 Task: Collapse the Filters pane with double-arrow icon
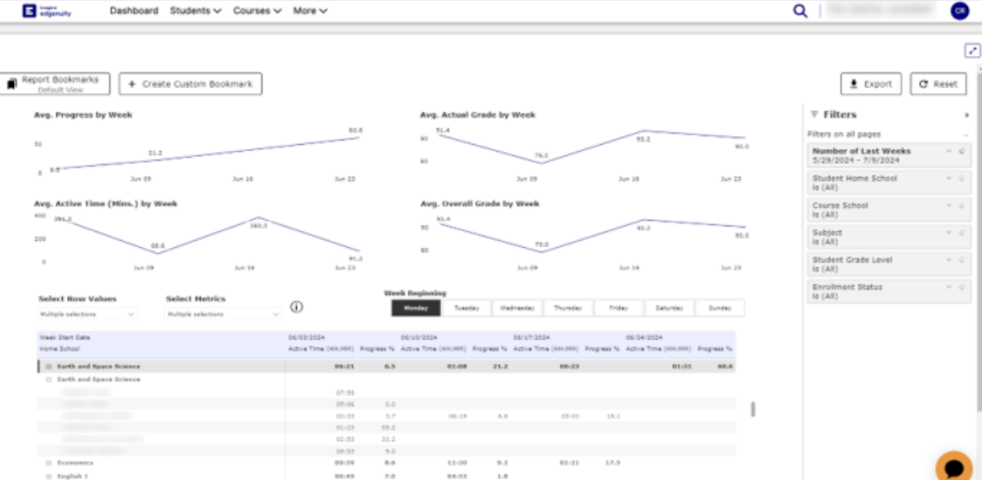point(966,115)
